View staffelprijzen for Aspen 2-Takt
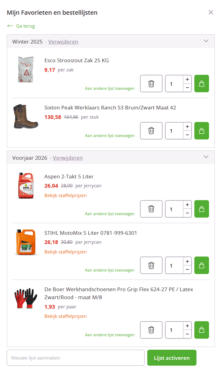Viewport: 220px width, 373px height. tap(65, 196)
